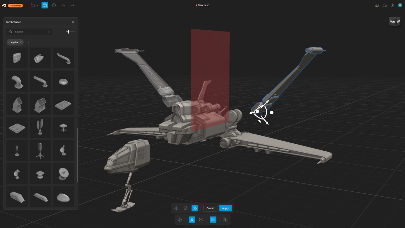405x228 pixels.
Task: Cancel the mirror operation
Action: pyautogui.click(x=210, y=208)
